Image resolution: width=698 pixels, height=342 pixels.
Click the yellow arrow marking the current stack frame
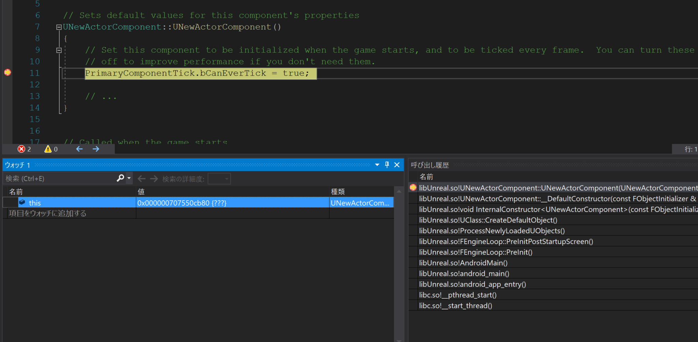[413, 187]
